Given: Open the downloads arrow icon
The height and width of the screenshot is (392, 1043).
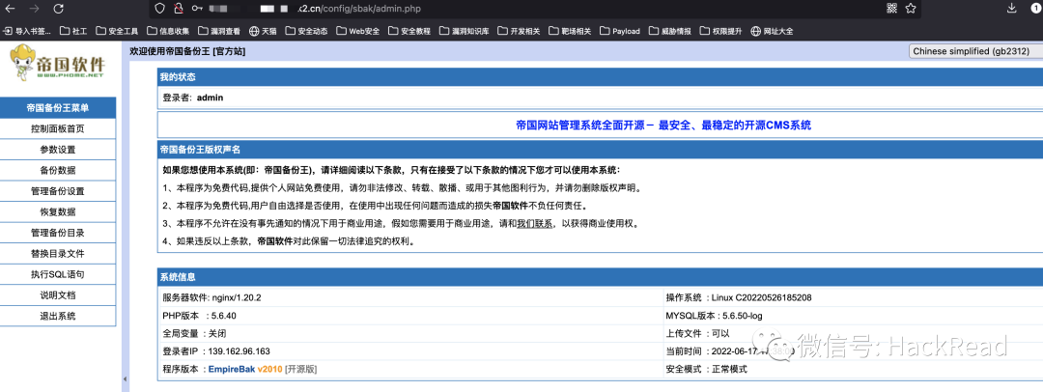Looking at the screenshot, I should 1012,9.
